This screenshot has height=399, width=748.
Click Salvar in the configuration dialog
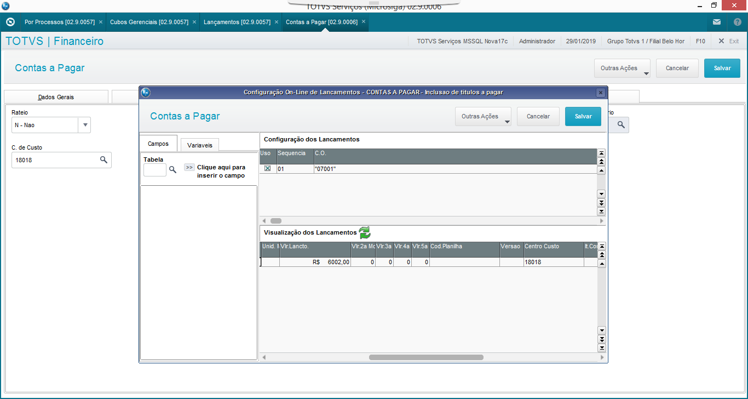click(x=583, y=116)
